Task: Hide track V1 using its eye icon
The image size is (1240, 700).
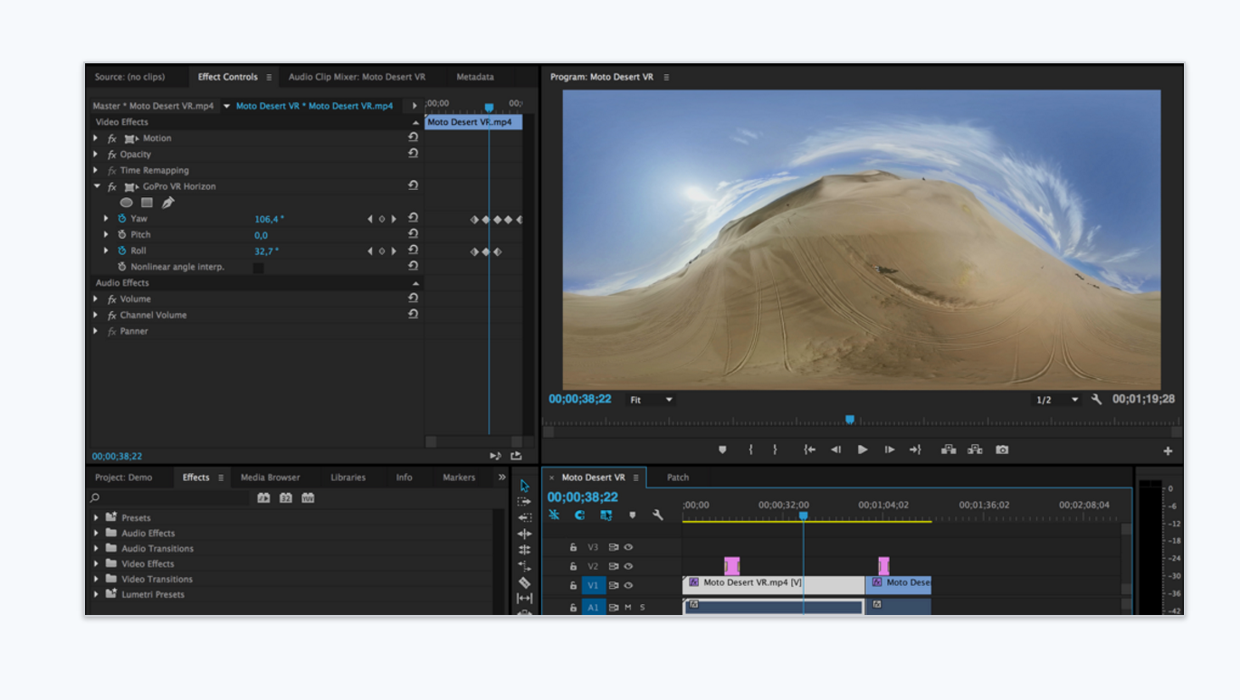Action: click(x=628, y=585)
